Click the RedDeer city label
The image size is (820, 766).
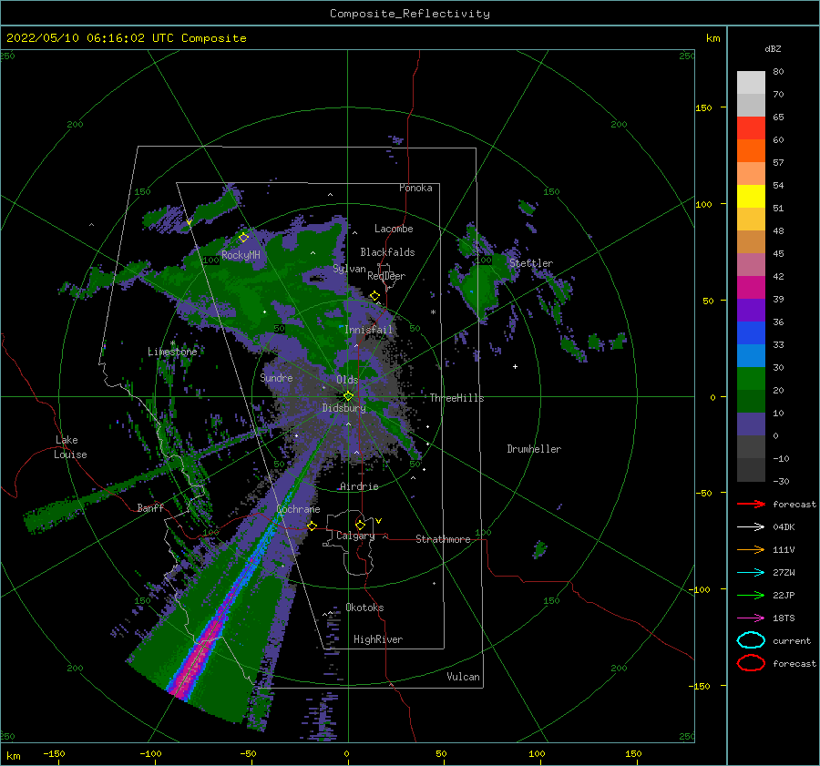[x=386, y=276]
